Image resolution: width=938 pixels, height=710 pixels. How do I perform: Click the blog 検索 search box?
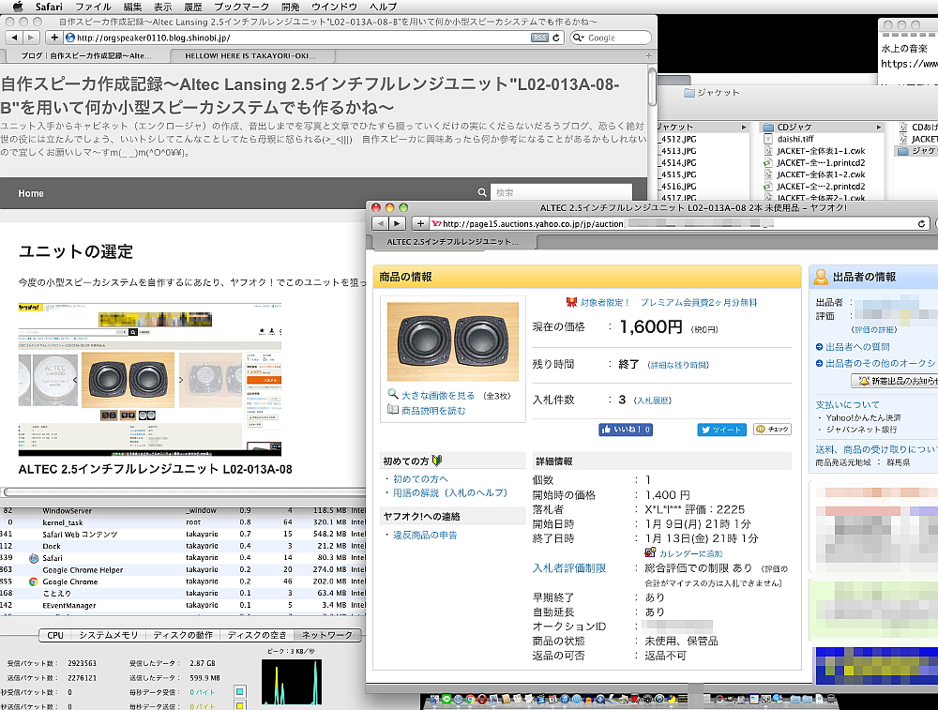point(561,192)
